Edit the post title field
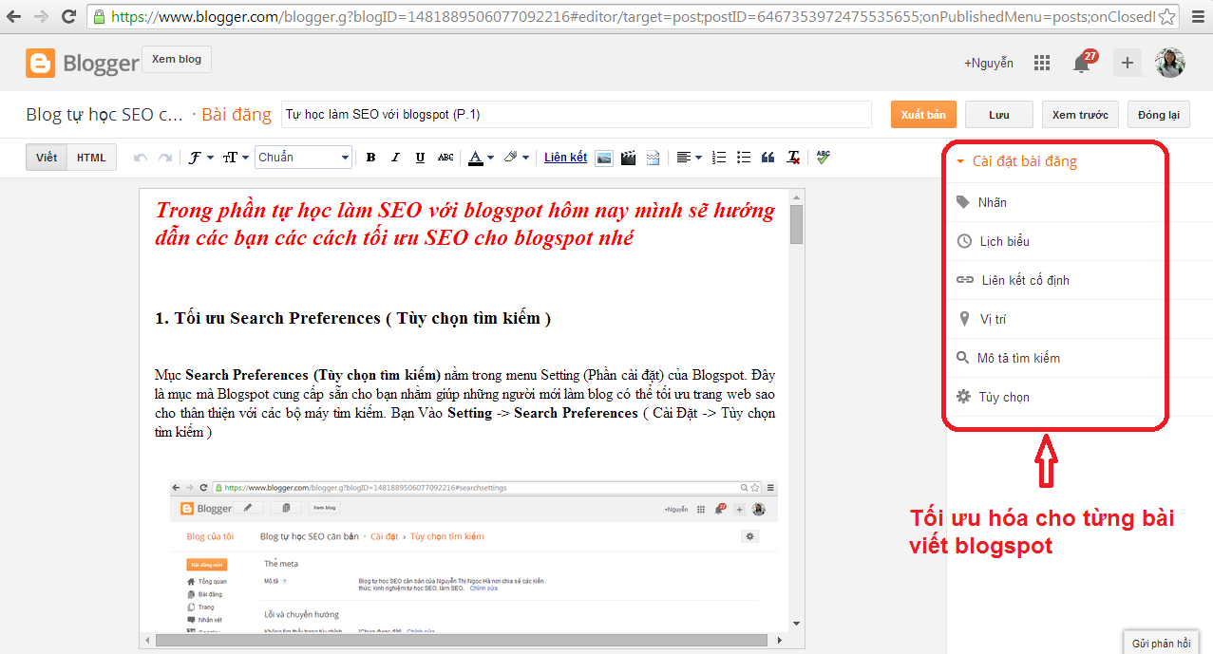Viewport: 1213px width, 654px height. coord(577,115)
